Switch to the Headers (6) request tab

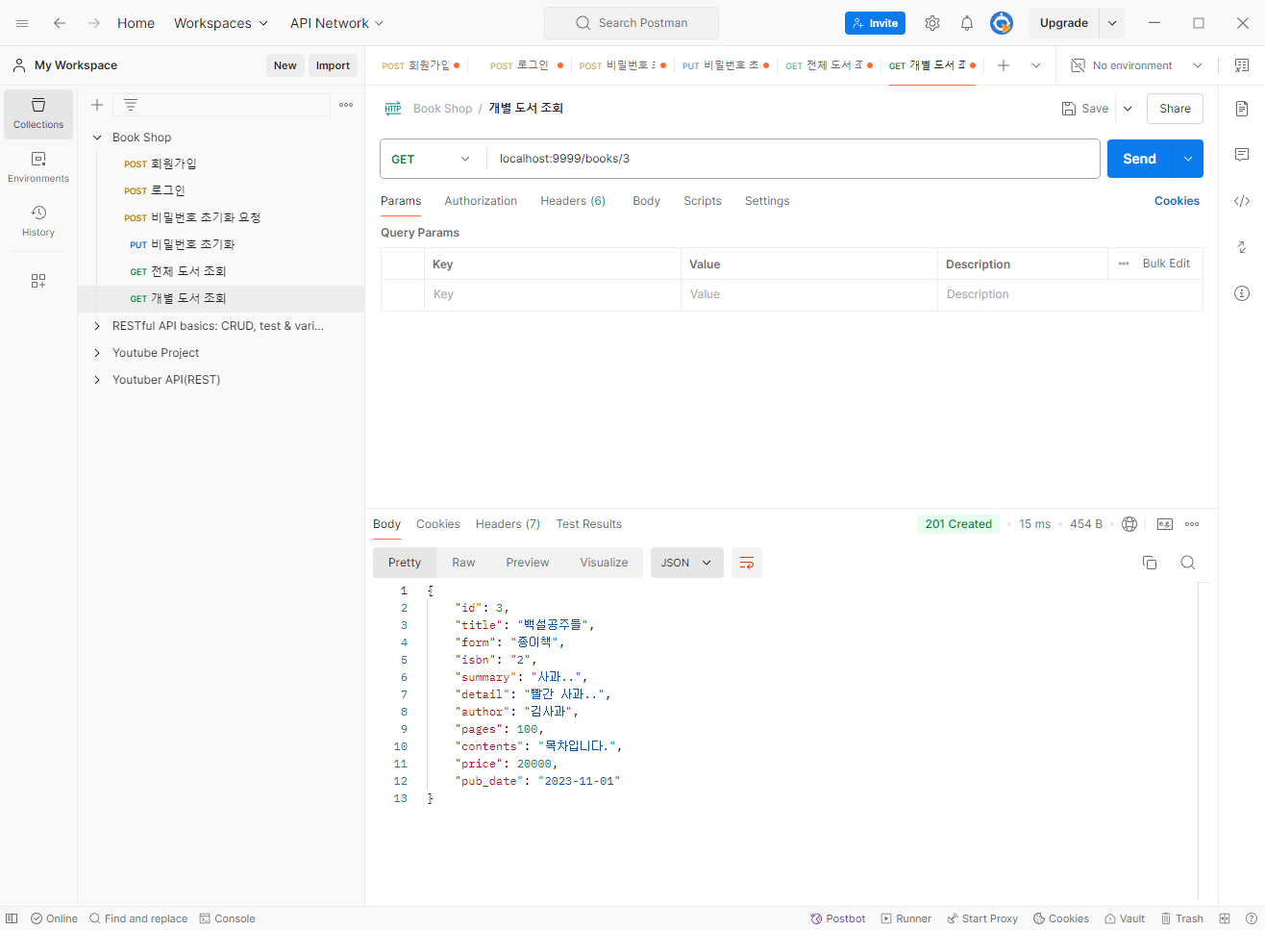click(573, 201)
